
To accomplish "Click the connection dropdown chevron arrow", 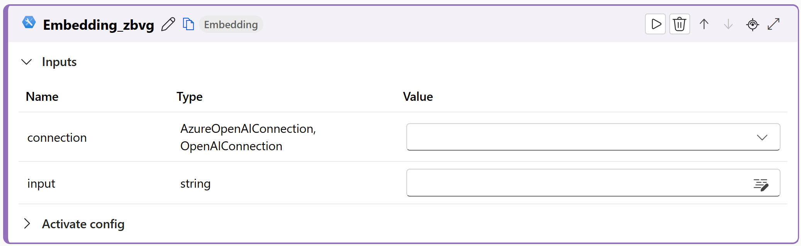I will (x=762, y=137).
